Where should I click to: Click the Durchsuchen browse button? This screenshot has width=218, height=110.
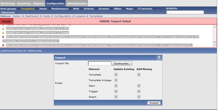[122, 63]
